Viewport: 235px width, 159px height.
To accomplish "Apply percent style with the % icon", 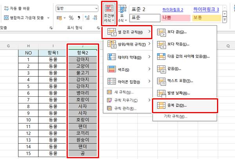I will tap(71, 18).
